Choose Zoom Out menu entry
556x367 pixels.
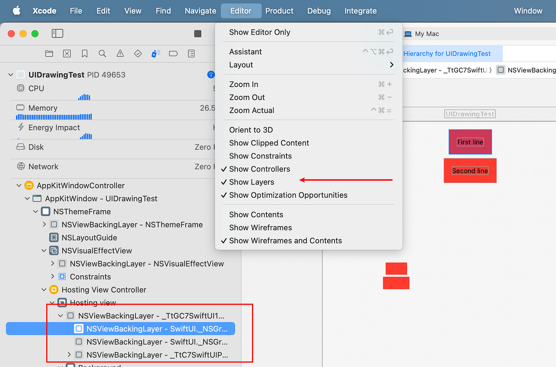(309, 97)
